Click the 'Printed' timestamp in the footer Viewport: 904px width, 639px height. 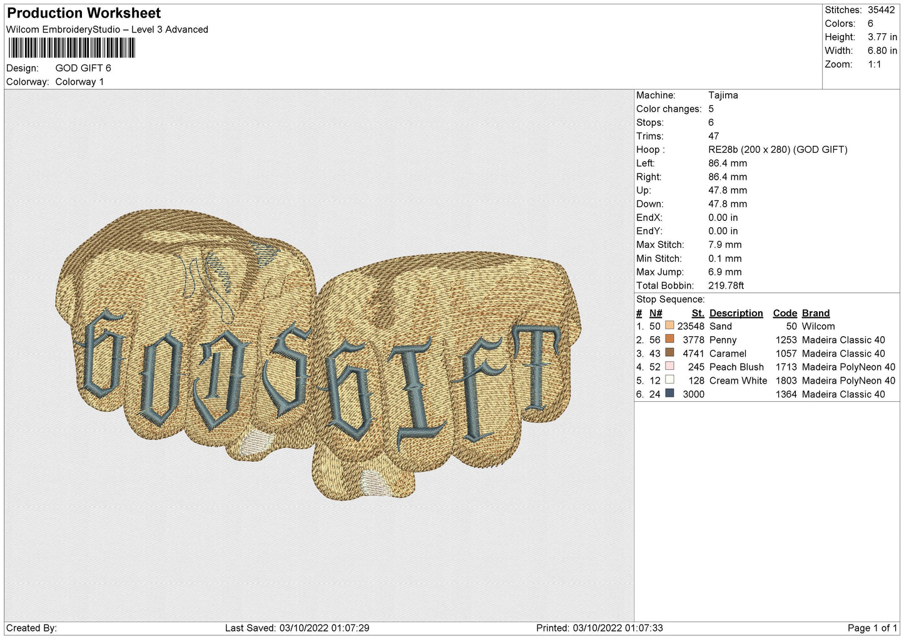point(599,628)
